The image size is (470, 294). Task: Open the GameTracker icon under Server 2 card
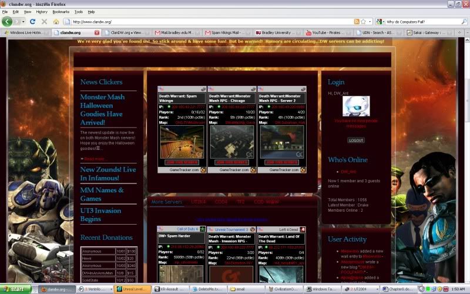(x=303, y=170)
